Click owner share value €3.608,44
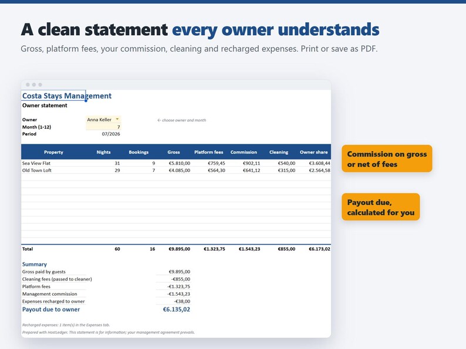 click(319, 163)
